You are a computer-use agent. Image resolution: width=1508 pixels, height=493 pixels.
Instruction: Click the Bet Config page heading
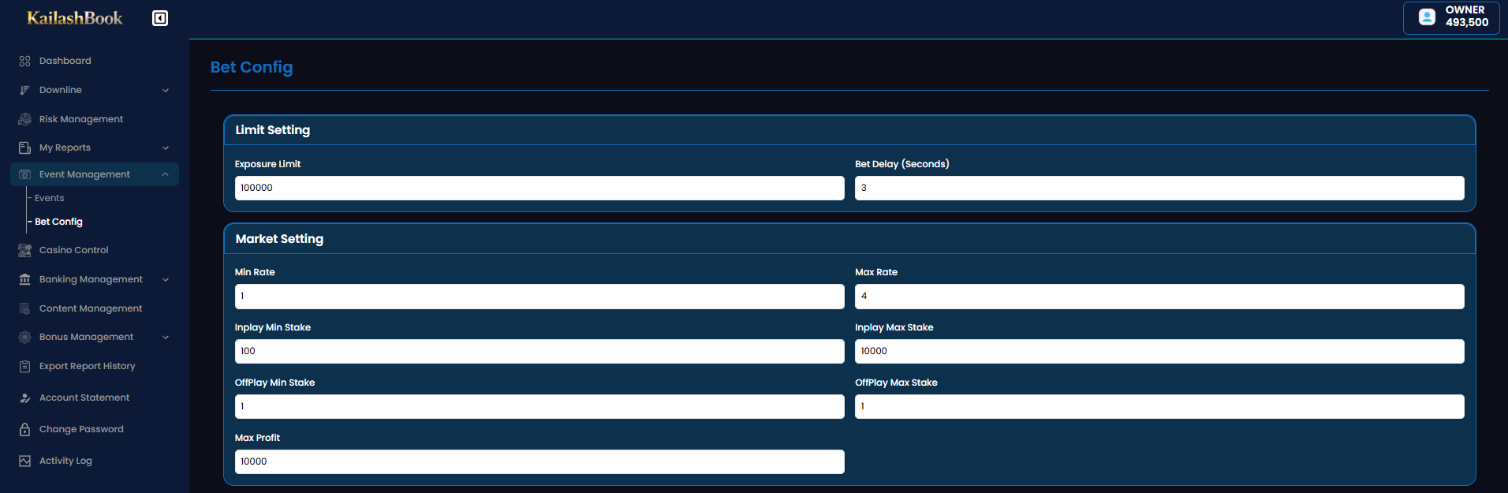(x=252, y=67)
